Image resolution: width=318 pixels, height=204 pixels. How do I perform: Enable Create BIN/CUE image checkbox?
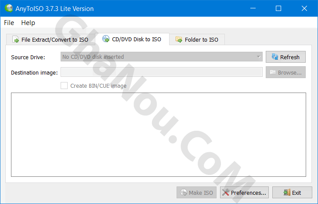point(64,86)
